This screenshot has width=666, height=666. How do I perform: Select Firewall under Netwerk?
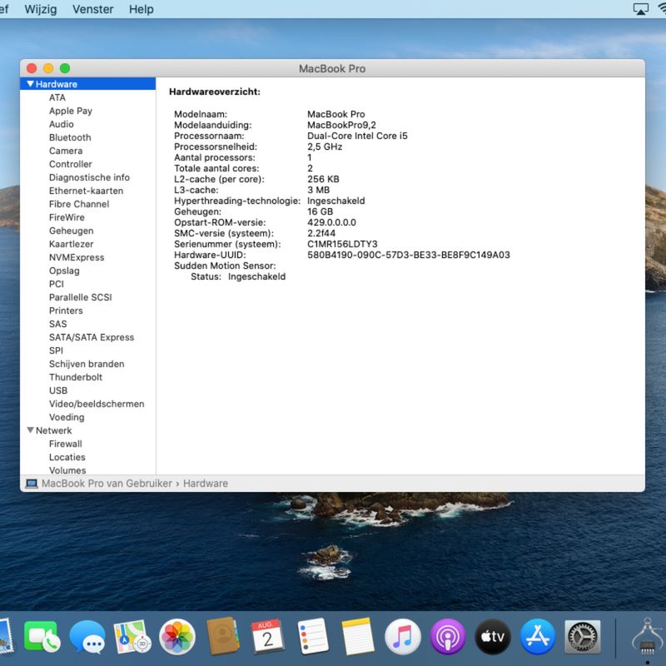coord(66,444)
